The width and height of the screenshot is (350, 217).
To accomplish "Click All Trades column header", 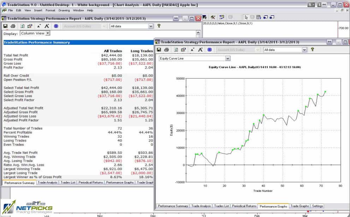I will point(113,51).
